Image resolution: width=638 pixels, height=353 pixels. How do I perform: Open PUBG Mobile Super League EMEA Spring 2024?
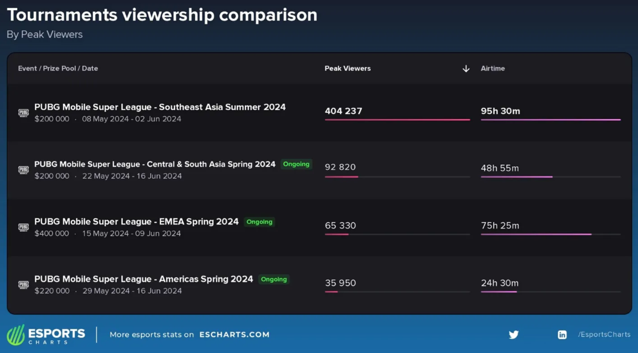pos(137,222)
